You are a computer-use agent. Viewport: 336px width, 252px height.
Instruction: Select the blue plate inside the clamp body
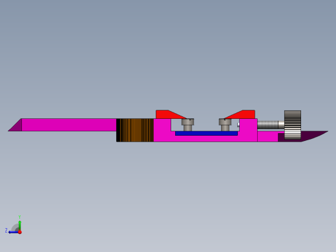206,133
